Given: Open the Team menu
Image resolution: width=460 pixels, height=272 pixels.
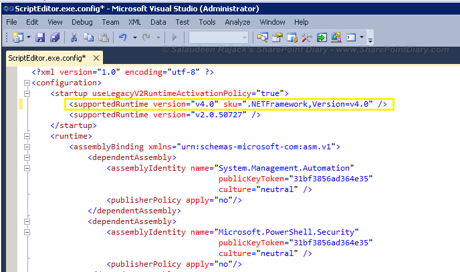Looking at the screenshot, I should (110, 22).
